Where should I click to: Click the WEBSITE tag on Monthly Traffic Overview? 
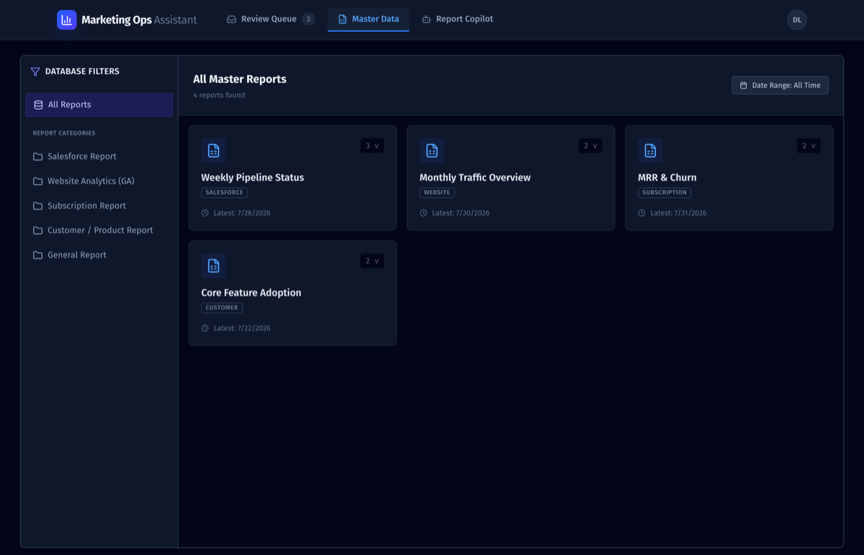pyautogui.click(x=437, y=193)
